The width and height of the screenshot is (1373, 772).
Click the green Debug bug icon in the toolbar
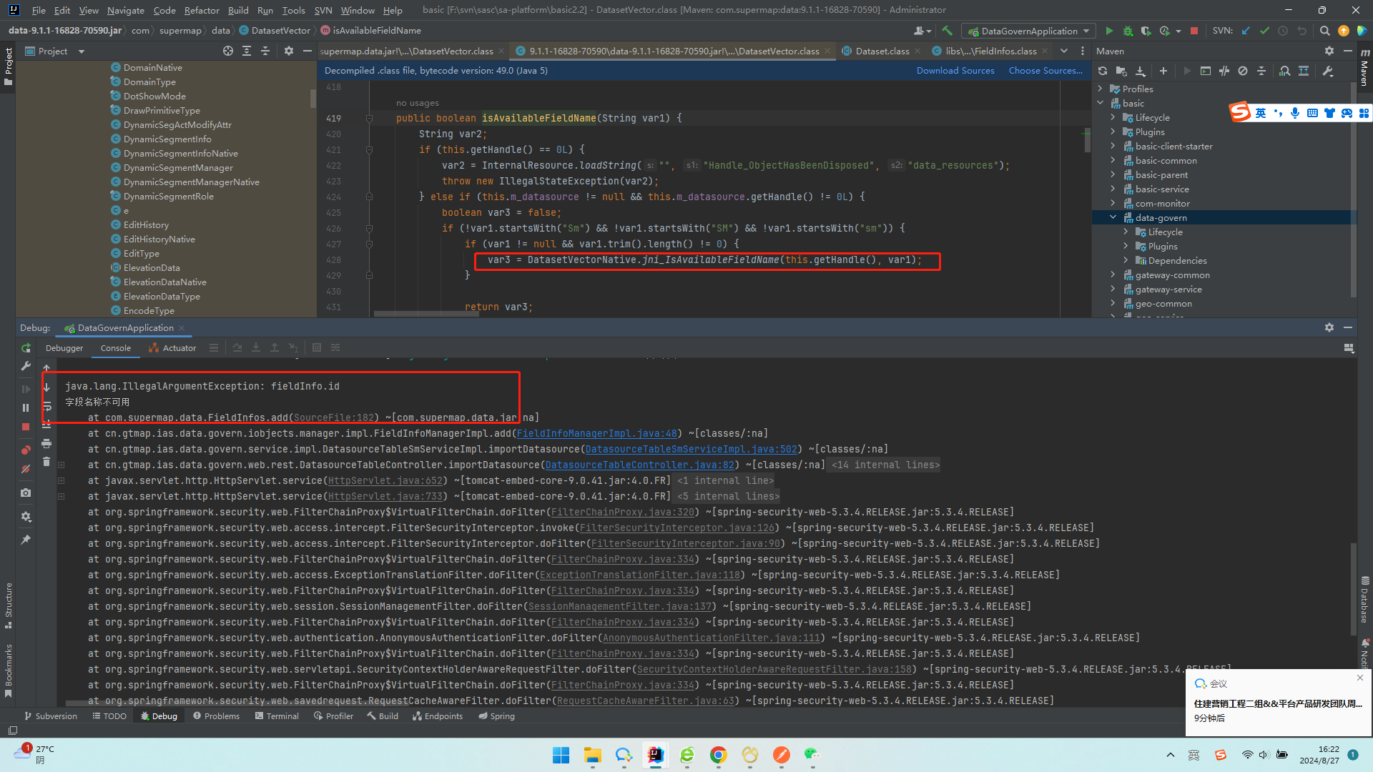click(1128, 31)
